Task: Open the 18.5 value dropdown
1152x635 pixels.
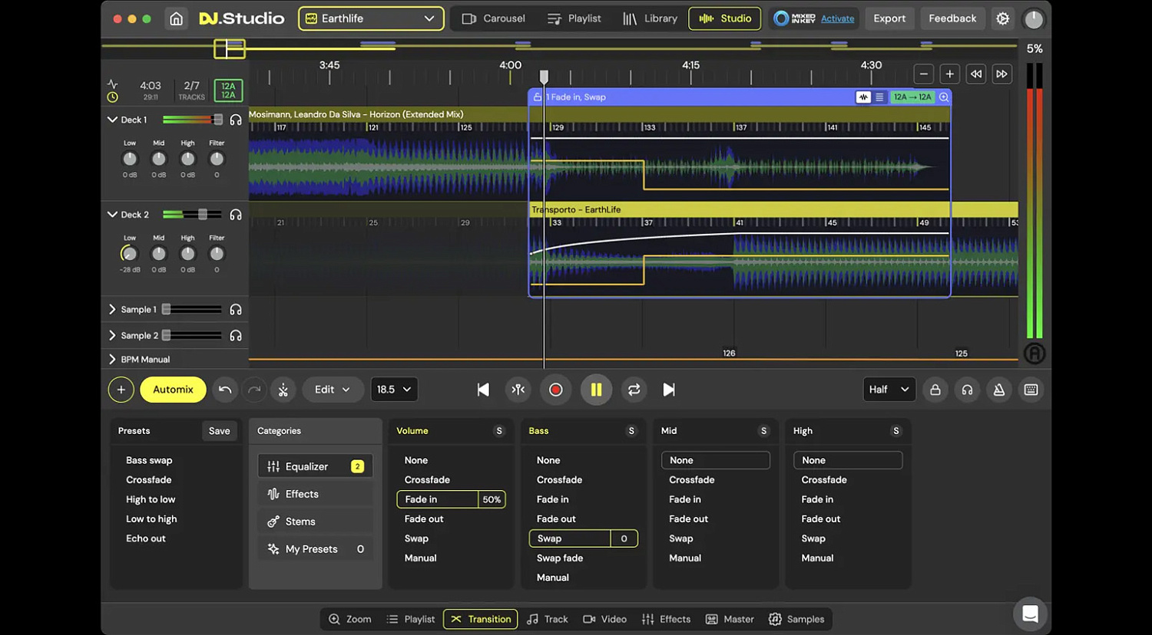Action: tap(394, 390)
